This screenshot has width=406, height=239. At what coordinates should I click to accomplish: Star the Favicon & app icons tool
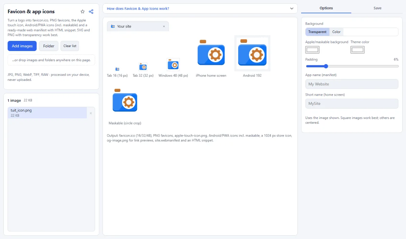(83, 11)
